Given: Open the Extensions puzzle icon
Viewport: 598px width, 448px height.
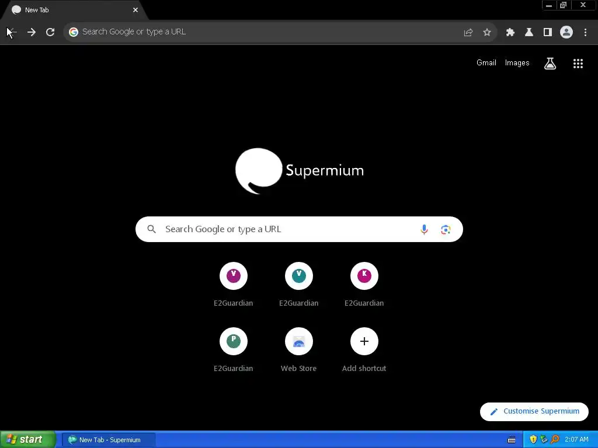Looking at the screenshot, I should [x=510, y=33].
